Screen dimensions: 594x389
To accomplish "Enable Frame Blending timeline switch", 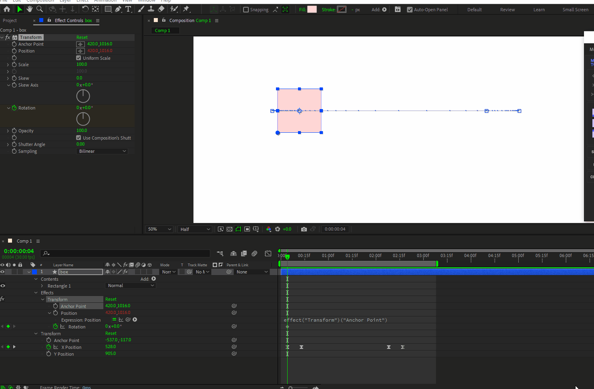I will pyautogui.click(x=244, y=253).
